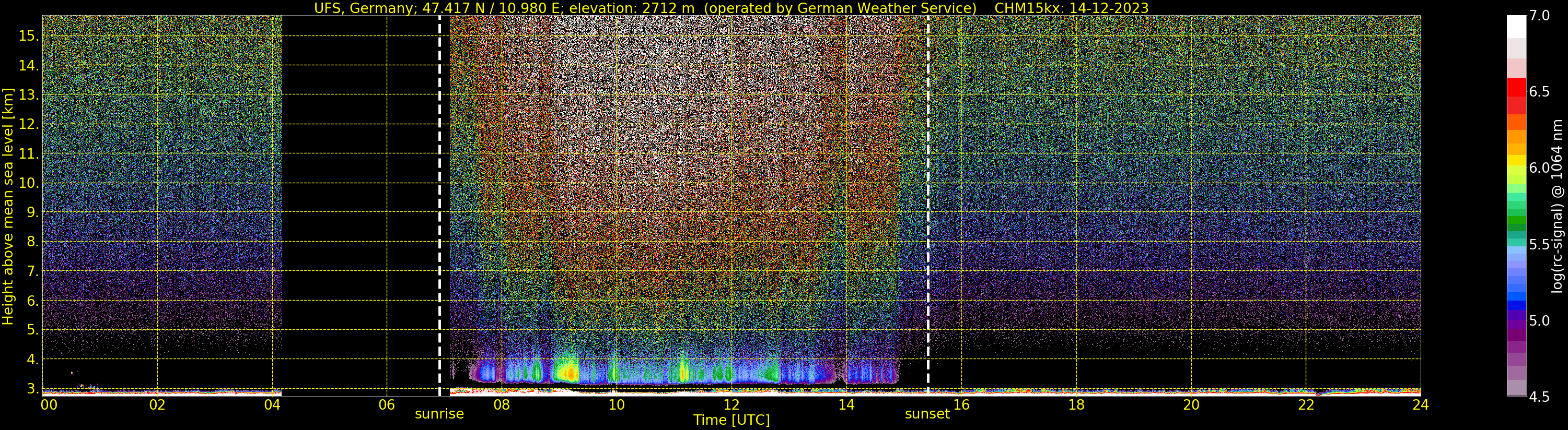Click the "6.0" colorbar tick label
1568x430 pixels.
click(1539, 168)
